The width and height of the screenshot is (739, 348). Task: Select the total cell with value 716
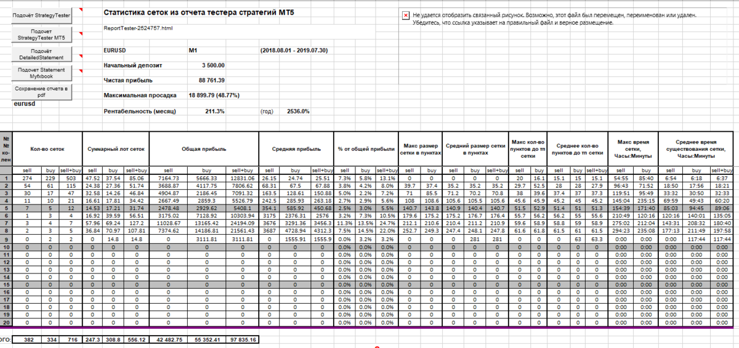[x=70, y=339]
